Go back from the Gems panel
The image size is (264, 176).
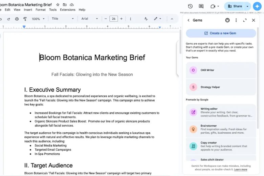(189, 20)
